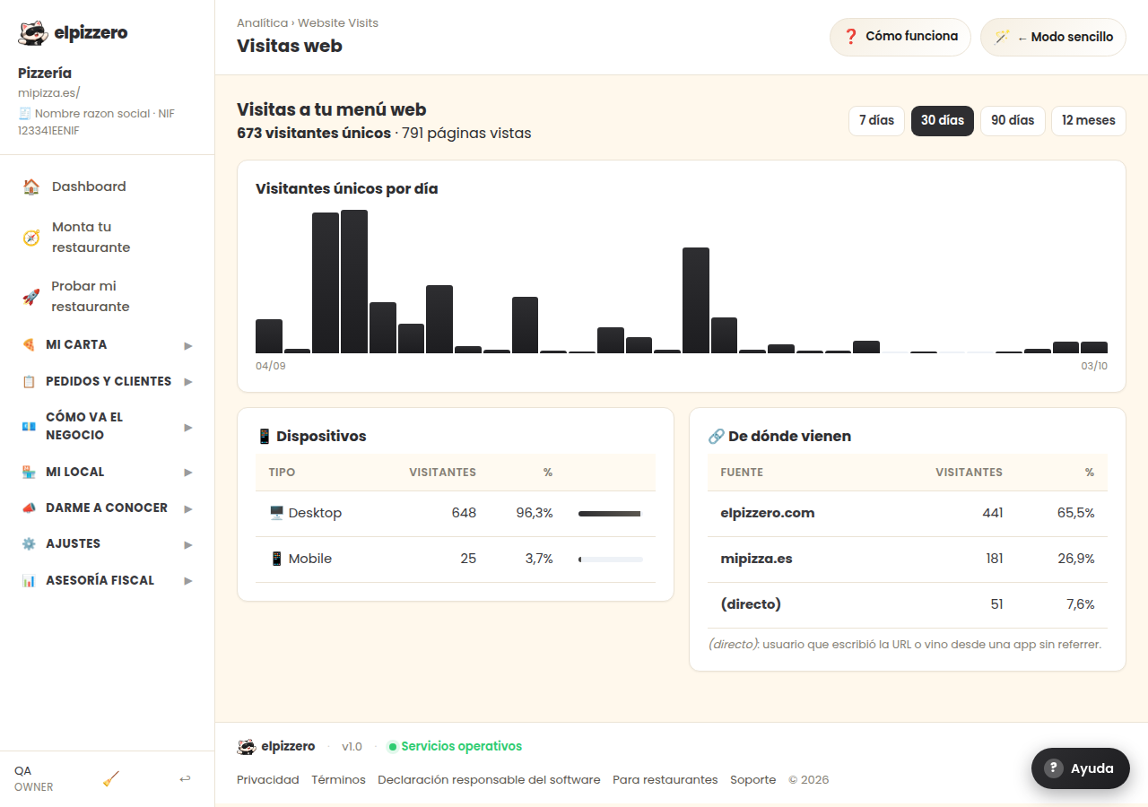Expand the DARME A CONOCER section arrow
This screenshot has width=1148, height=807.
pos(188,508)
